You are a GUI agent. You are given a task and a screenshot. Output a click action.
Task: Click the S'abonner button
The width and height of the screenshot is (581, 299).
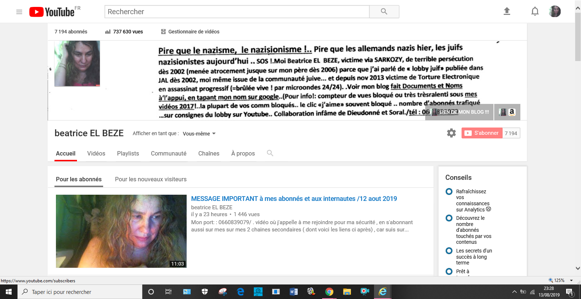coord(482,133)
